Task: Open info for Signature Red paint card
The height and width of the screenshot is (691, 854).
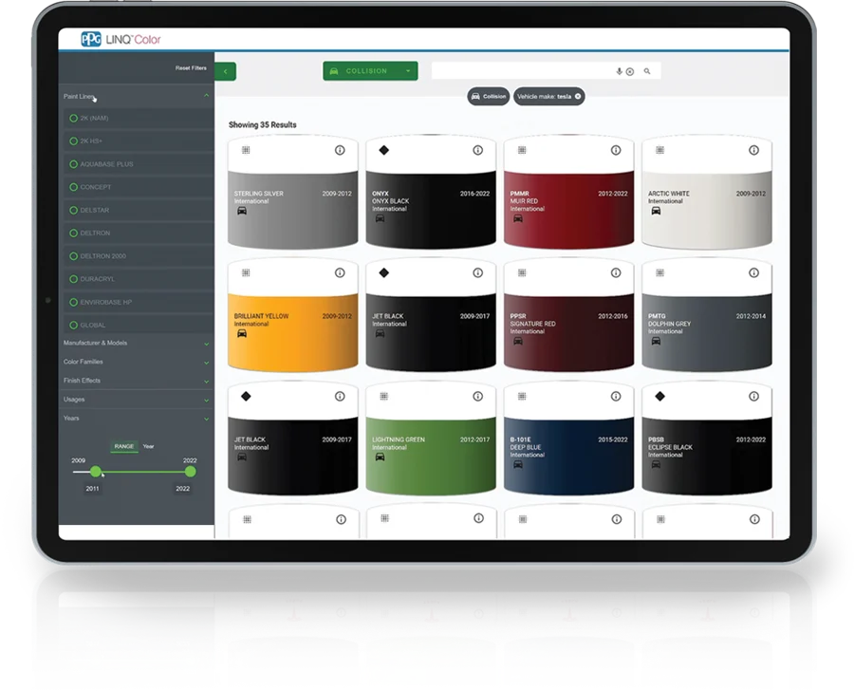Action: pos(616,272)
